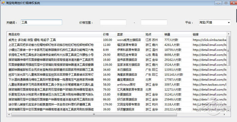Click seller cell worx威克士旗舰店
Screen dimensions: 237x122
129,40
